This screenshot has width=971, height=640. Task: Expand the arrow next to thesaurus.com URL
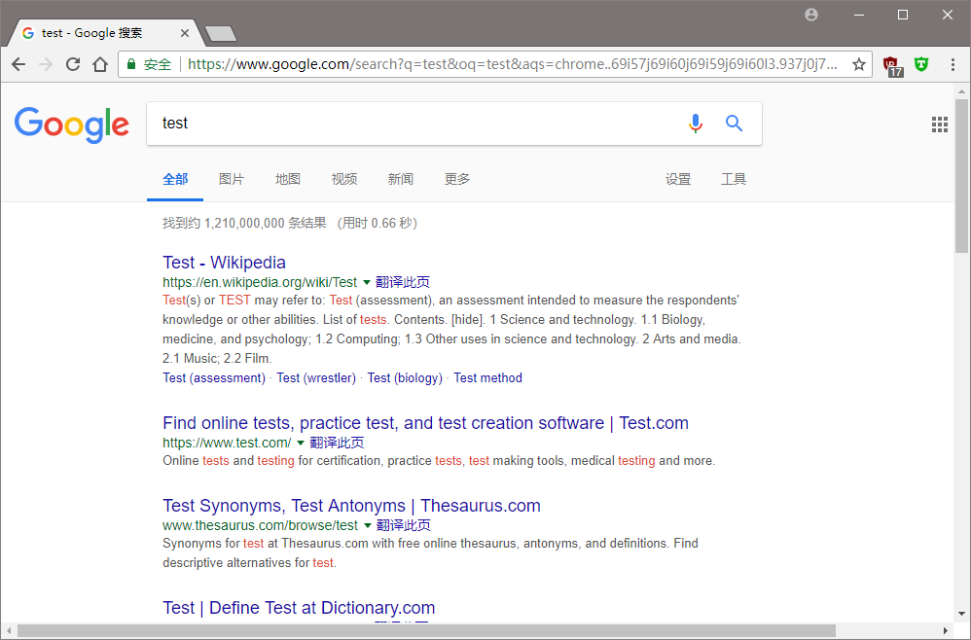point(367,525)
